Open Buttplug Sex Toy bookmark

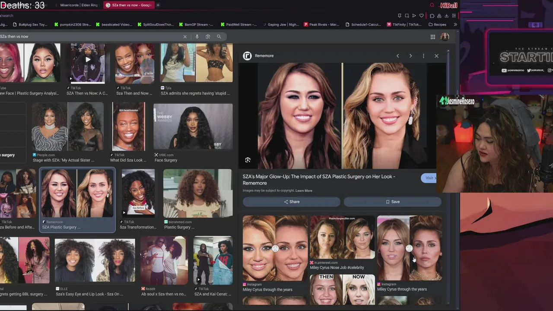pos(30,25)
